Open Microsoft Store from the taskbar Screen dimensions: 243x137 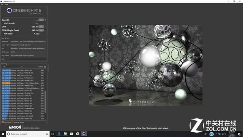pos(71,134)
